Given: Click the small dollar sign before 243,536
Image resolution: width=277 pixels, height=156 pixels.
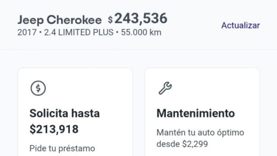Looking at the screenshot, I should click(x=110, y=19).
